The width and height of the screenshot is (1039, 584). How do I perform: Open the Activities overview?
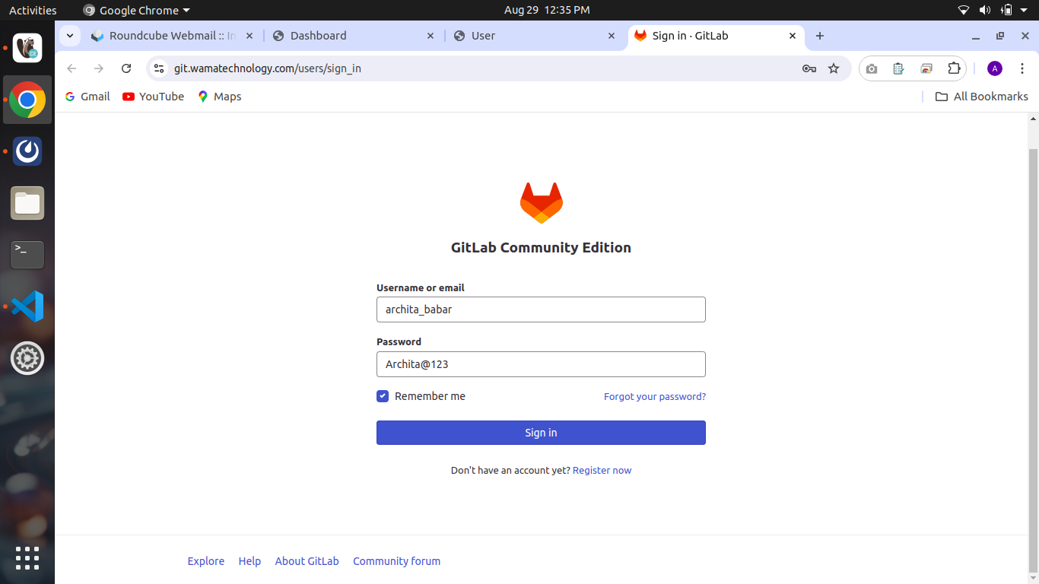pyautogui.click(x=33, y=10)
